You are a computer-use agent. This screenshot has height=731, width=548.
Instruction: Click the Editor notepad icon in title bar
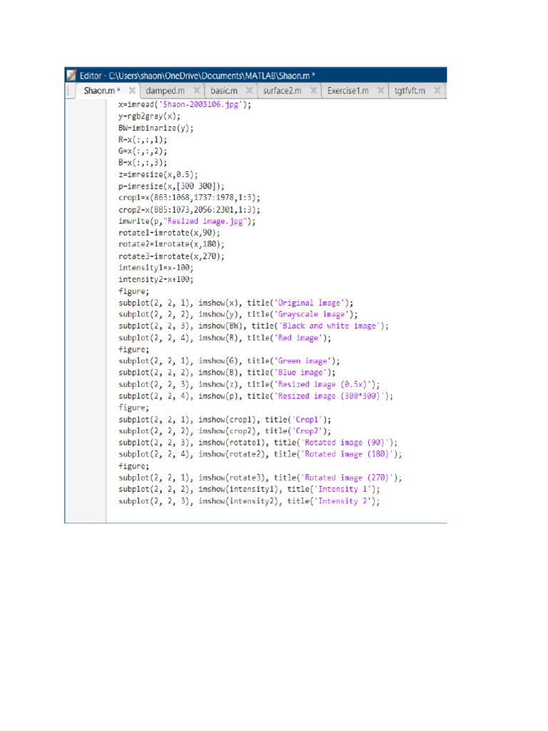point(71,75)
